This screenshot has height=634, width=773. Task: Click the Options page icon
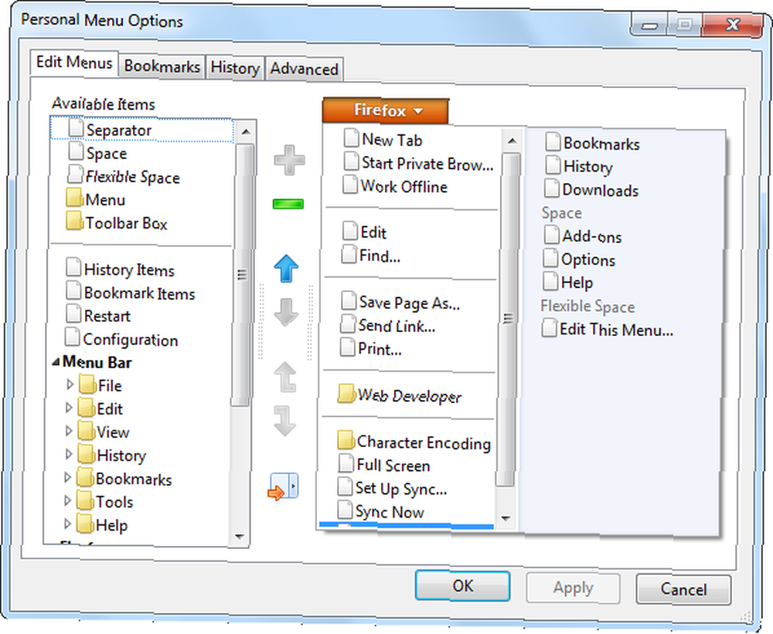(550, 258)
